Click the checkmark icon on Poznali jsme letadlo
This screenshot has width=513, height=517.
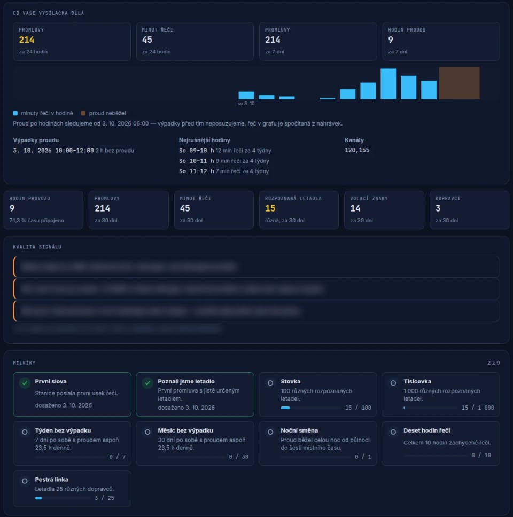click(x=147, y=383)
